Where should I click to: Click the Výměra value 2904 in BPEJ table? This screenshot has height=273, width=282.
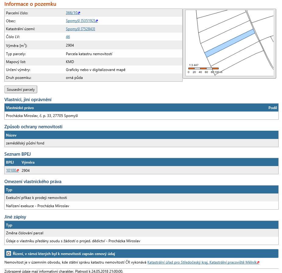[26, 171]
